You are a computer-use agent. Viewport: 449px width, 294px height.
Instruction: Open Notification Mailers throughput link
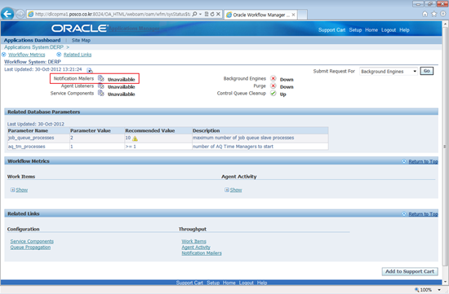tap(202, 253)
